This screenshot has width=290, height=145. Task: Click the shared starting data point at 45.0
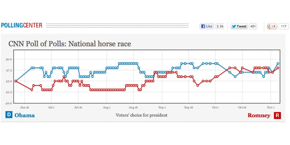click(16, 81)
